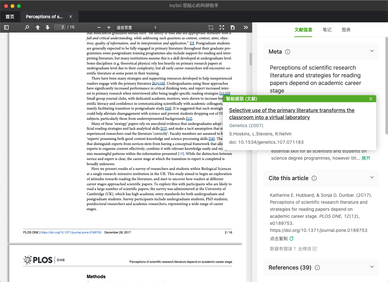Click citation reference [16] in text
Image resolution: width=388 pixels, height=282 pixels.
pos(168,109)
